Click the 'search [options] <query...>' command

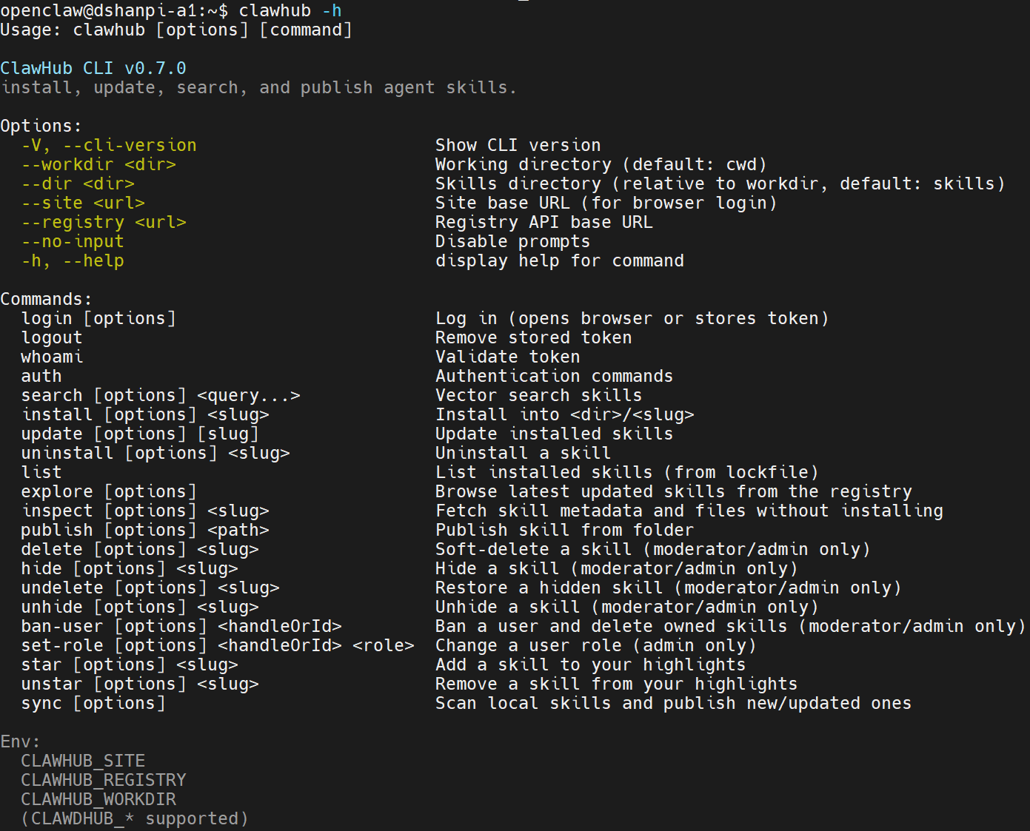(161, 396)
